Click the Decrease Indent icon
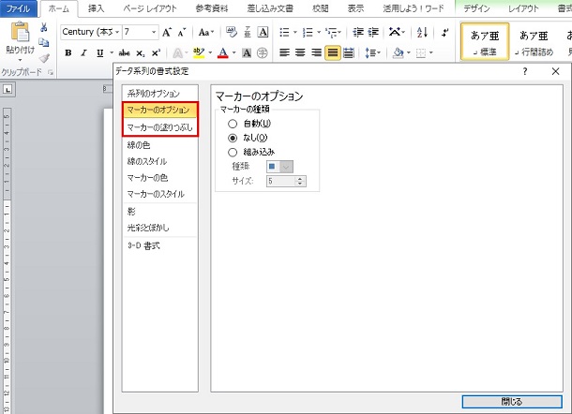Image resolution: width=572 pixels, height=414 pixels. click(x=358, y=33)
